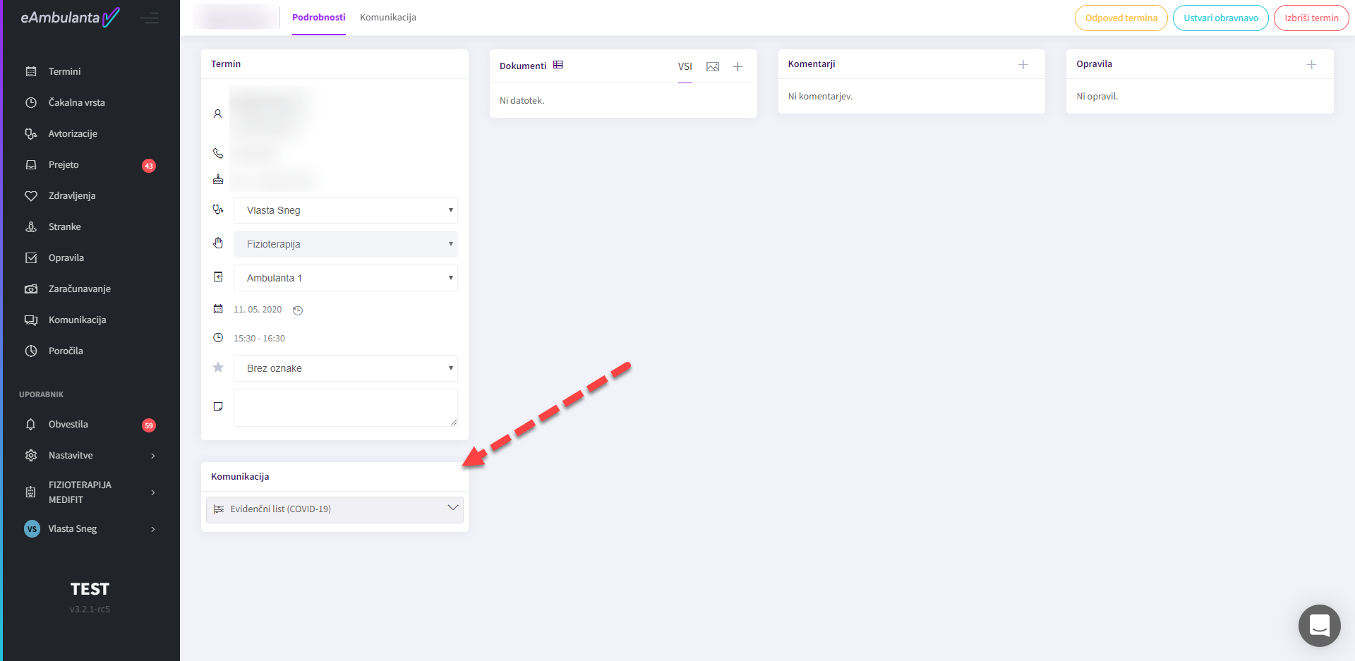Switch documents to image gallery view
Image resolution: width=1355 pixels, height=661 pixels.
pyautogui.click(x=713, y=66)
